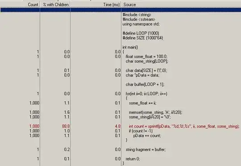Select count 1,000 on the memset row

point(34,112)
